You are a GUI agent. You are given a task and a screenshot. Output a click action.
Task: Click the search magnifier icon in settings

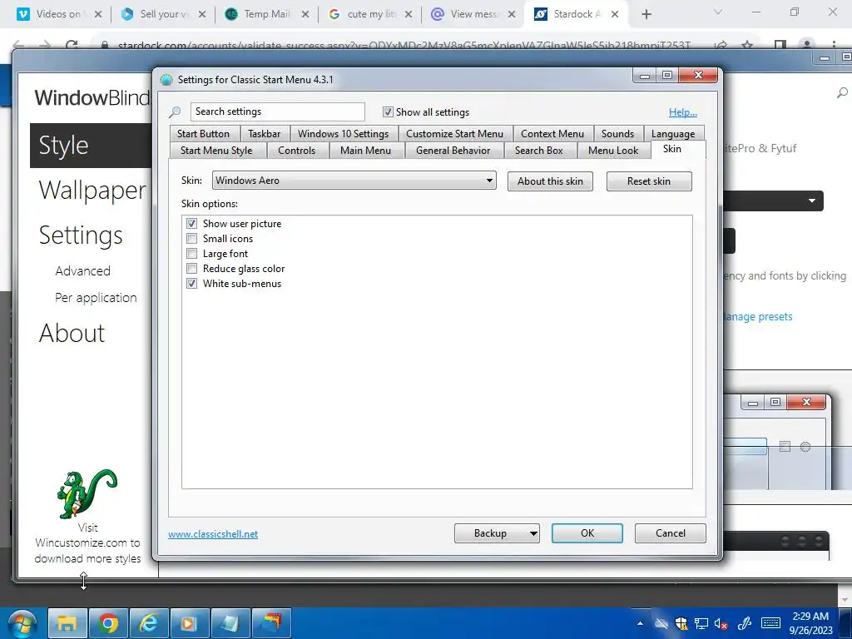coord(175,112)
